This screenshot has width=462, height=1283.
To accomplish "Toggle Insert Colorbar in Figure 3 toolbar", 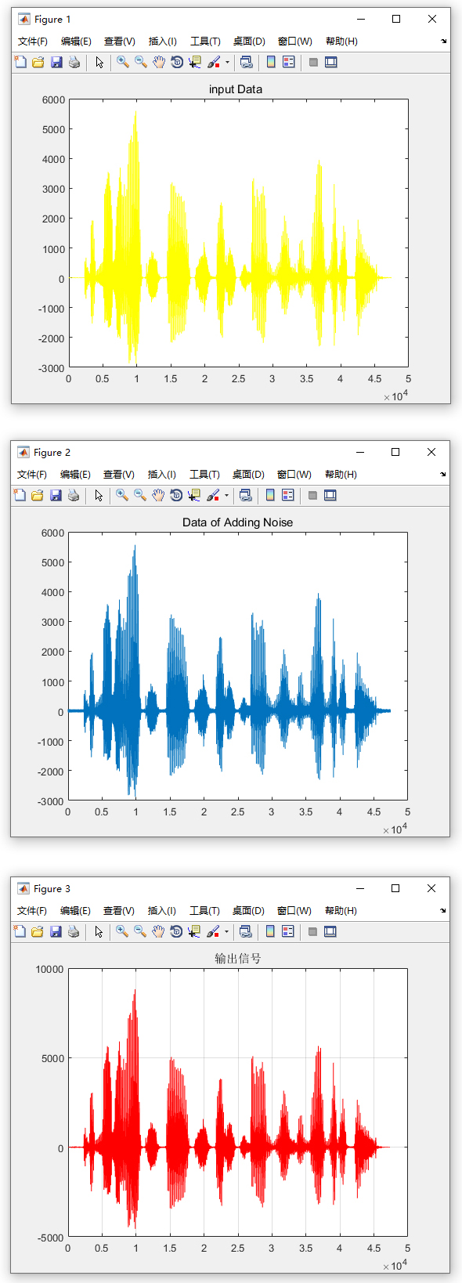I will point(270,931).
